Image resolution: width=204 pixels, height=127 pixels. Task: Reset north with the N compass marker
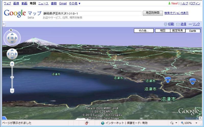(11, 30)
